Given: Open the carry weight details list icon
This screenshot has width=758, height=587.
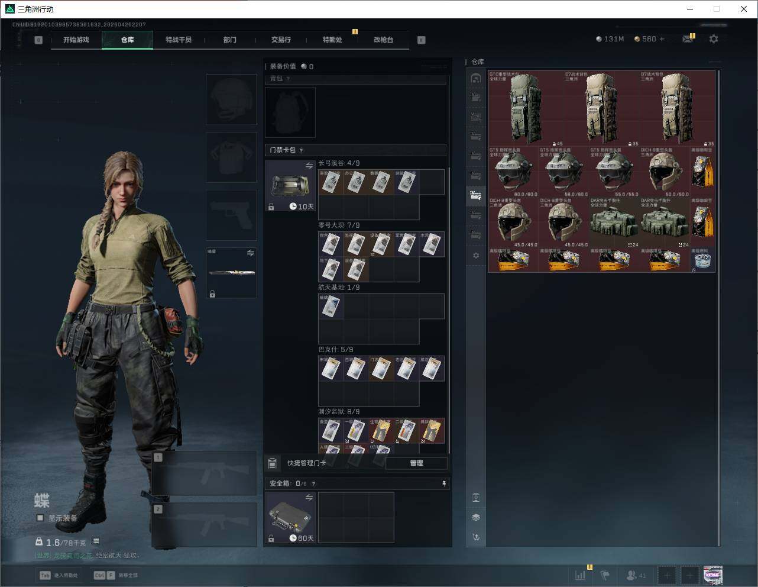Looking at the screenshot, I should pos(96,541).
